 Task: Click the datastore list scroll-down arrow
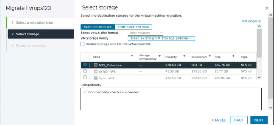click(259, 77)
